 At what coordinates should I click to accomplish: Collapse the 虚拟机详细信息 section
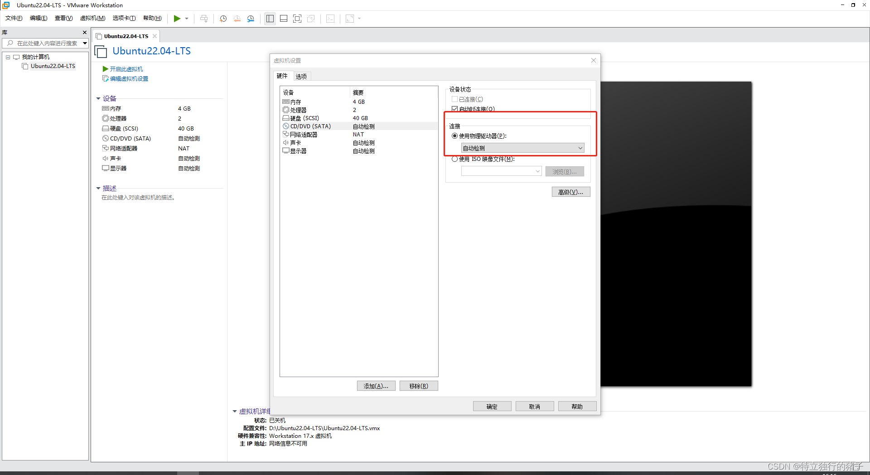[x=234, y=411]
